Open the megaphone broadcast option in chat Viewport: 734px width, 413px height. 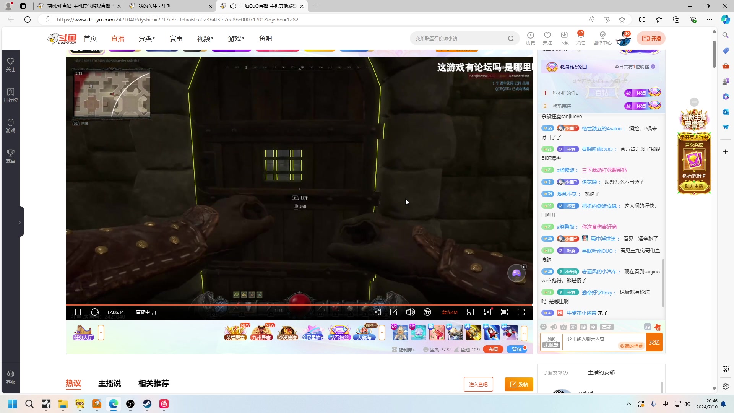(554, 327)
